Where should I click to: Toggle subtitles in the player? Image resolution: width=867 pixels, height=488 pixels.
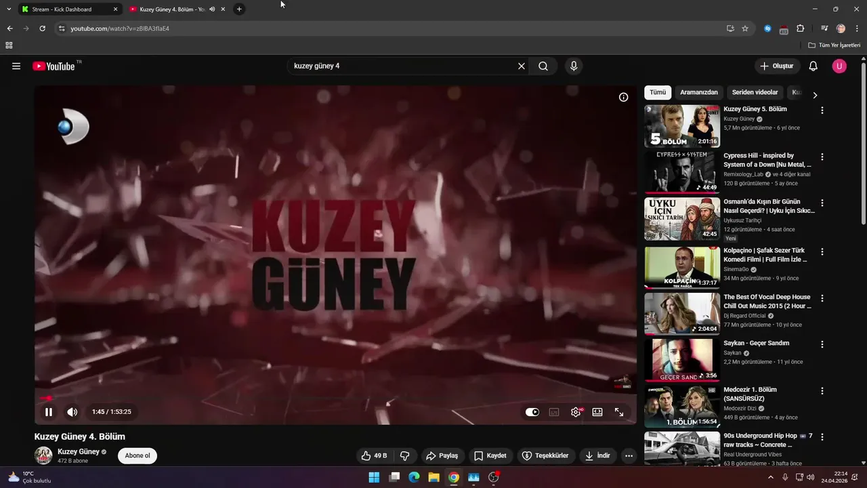pos(554,412)
